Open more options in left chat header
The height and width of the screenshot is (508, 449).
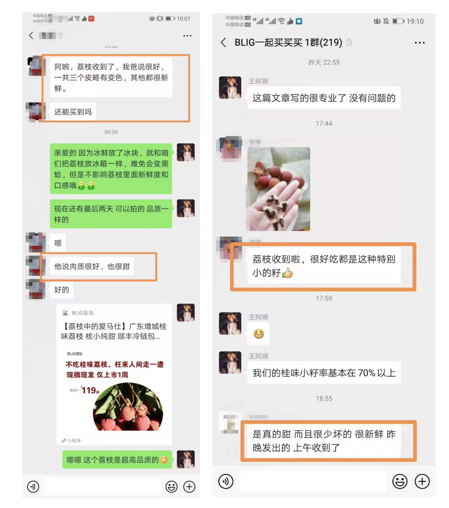click(187, 36)
